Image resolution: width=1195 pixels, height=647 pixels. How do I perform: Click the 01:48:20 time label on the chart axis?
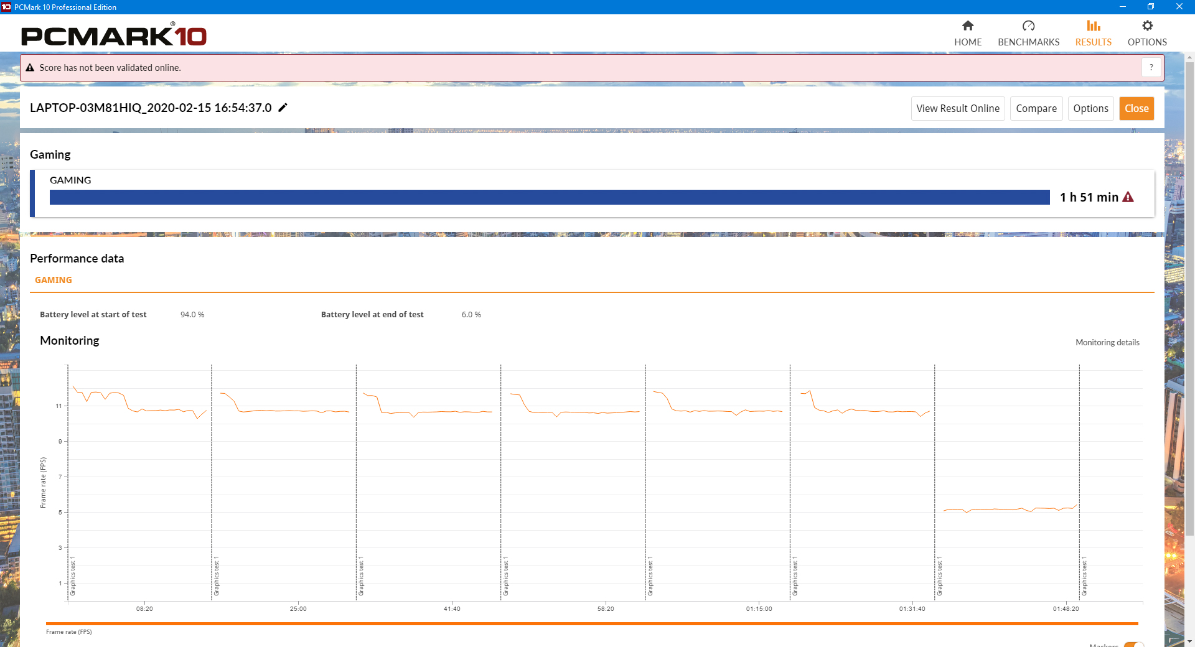pos(1066,608)
